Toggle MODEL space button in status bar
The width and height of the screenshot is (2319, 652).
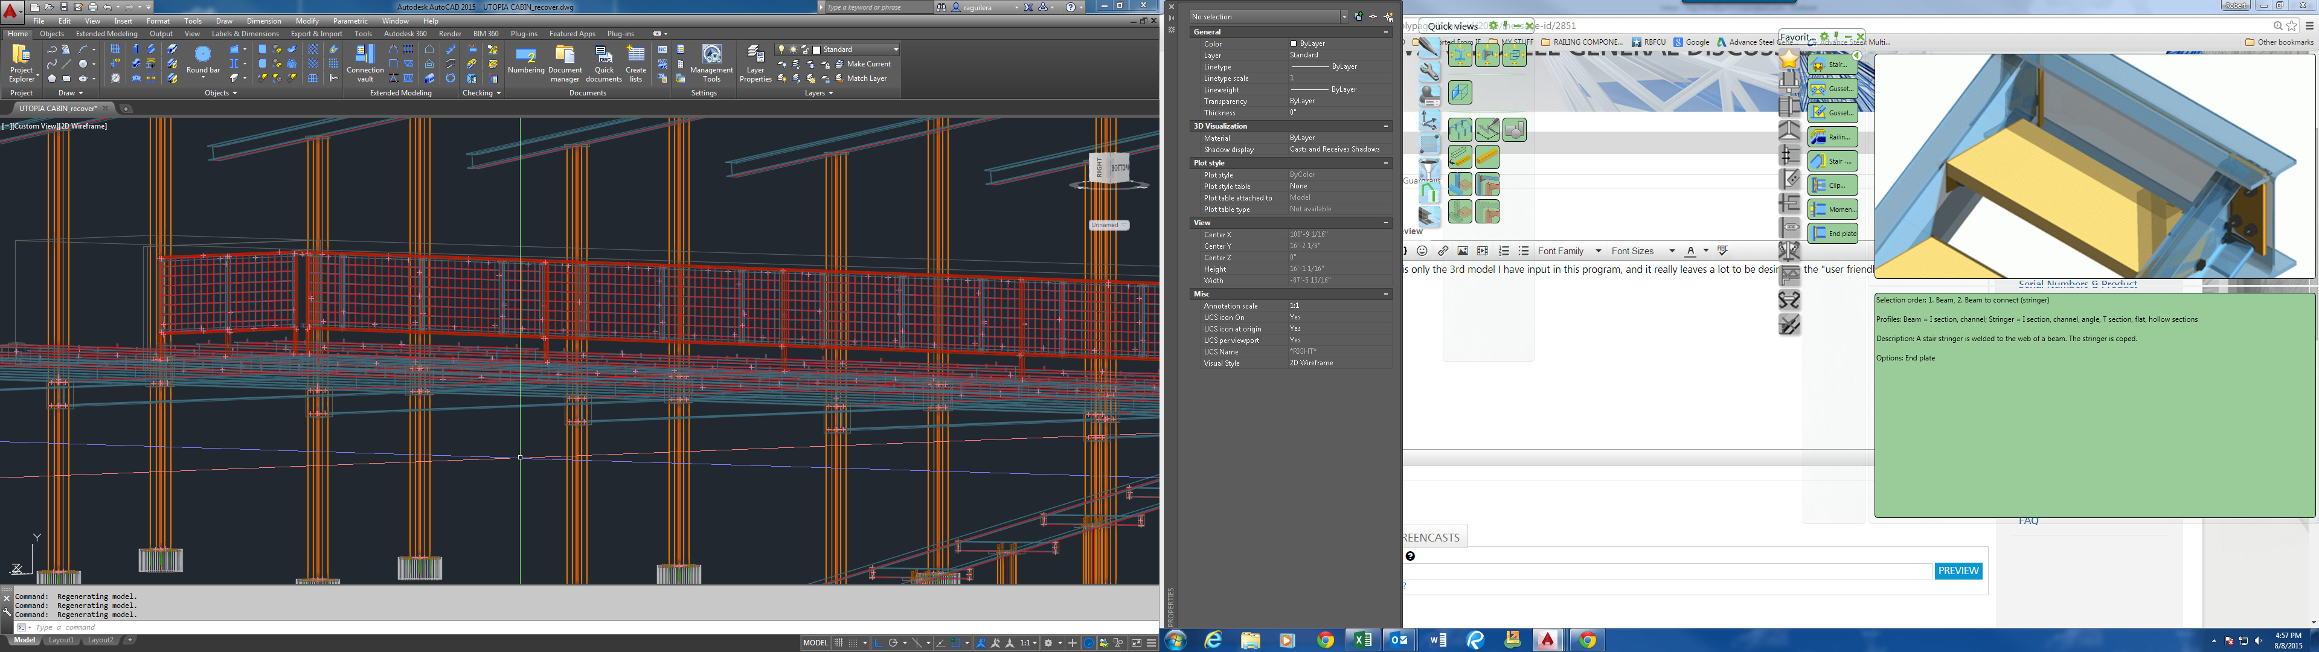pyautogui.click(x=816, y=643)
